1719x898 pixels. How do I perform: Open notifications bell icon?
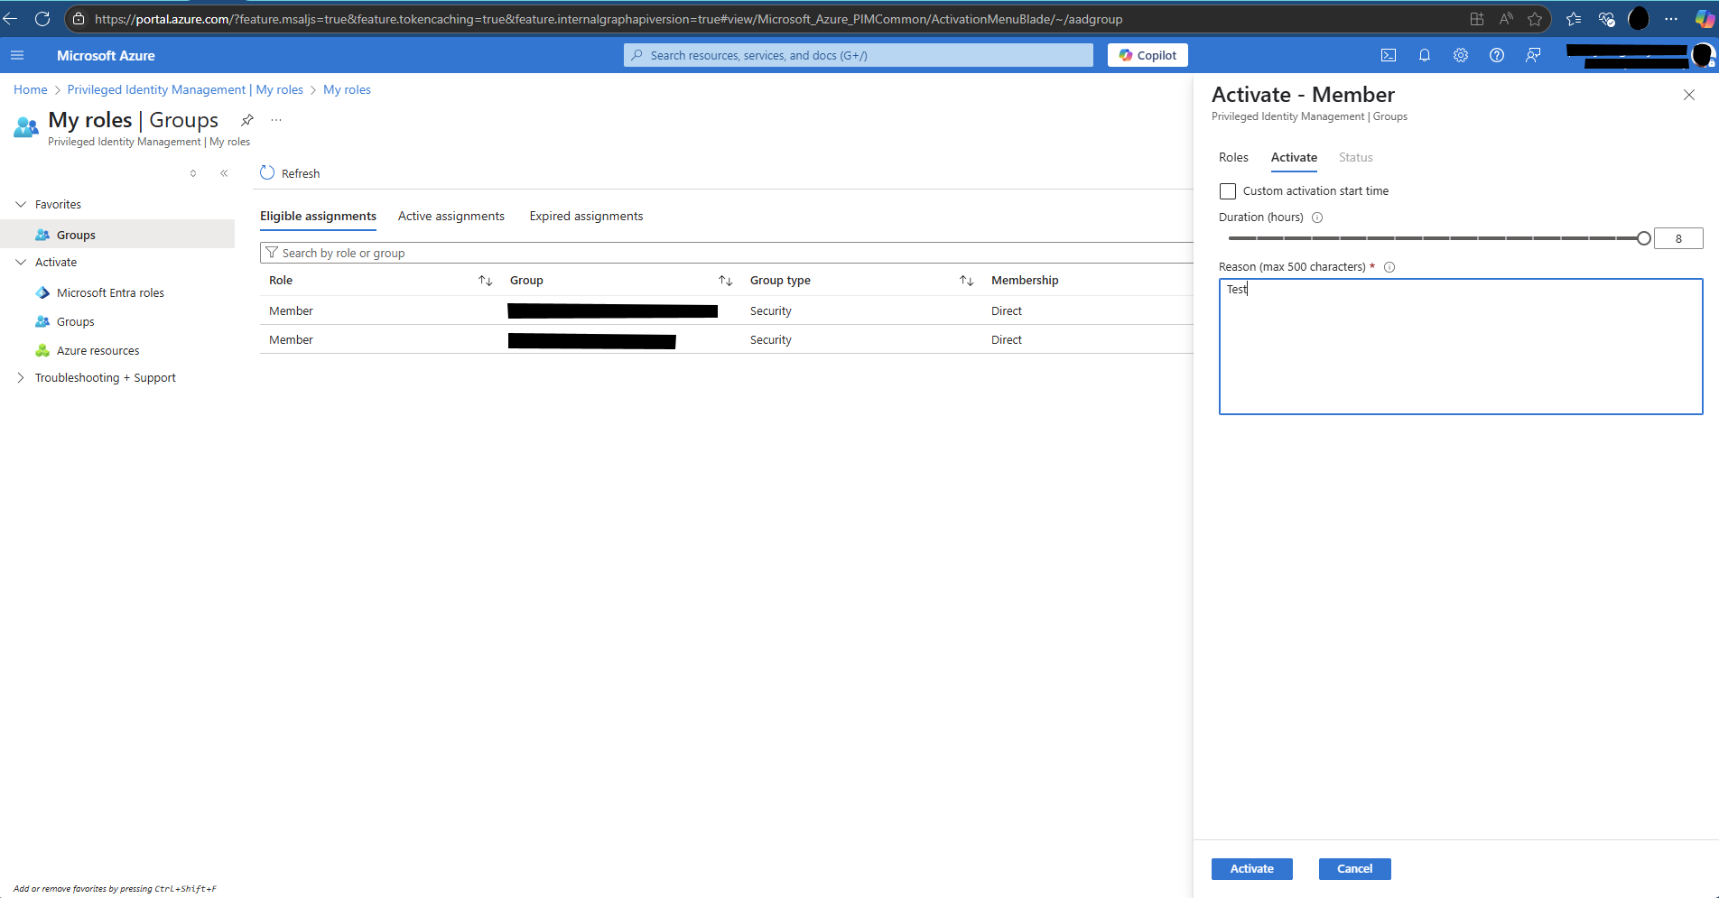(x=1425, y=55)
